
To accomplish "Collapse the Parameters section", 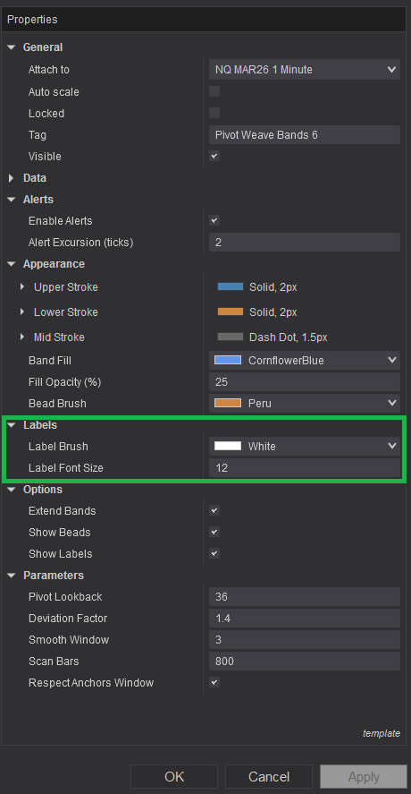I will pos(11,576).
